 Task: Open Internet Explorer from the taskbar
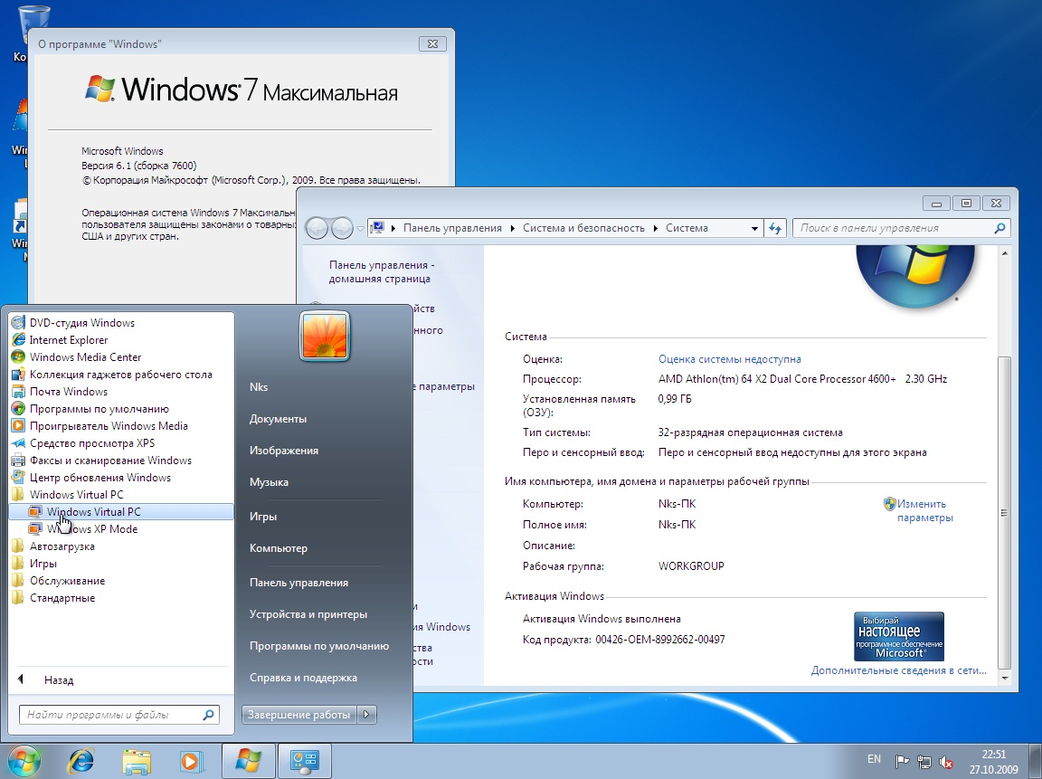(81, 761)
